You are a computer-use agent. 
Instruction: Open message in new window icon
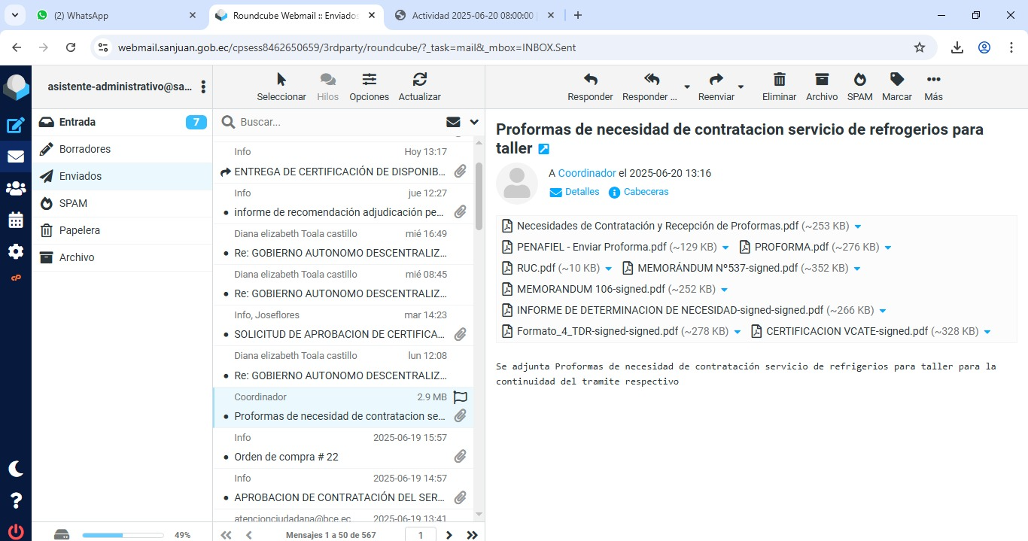(544, 149)
